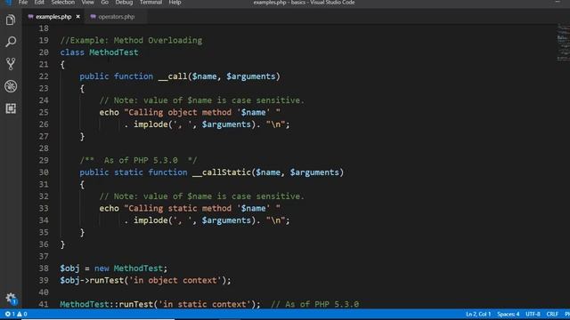This screenshot has width=570, height=320.
Task: Click __call function name on line 22
Action: [173, 76]
